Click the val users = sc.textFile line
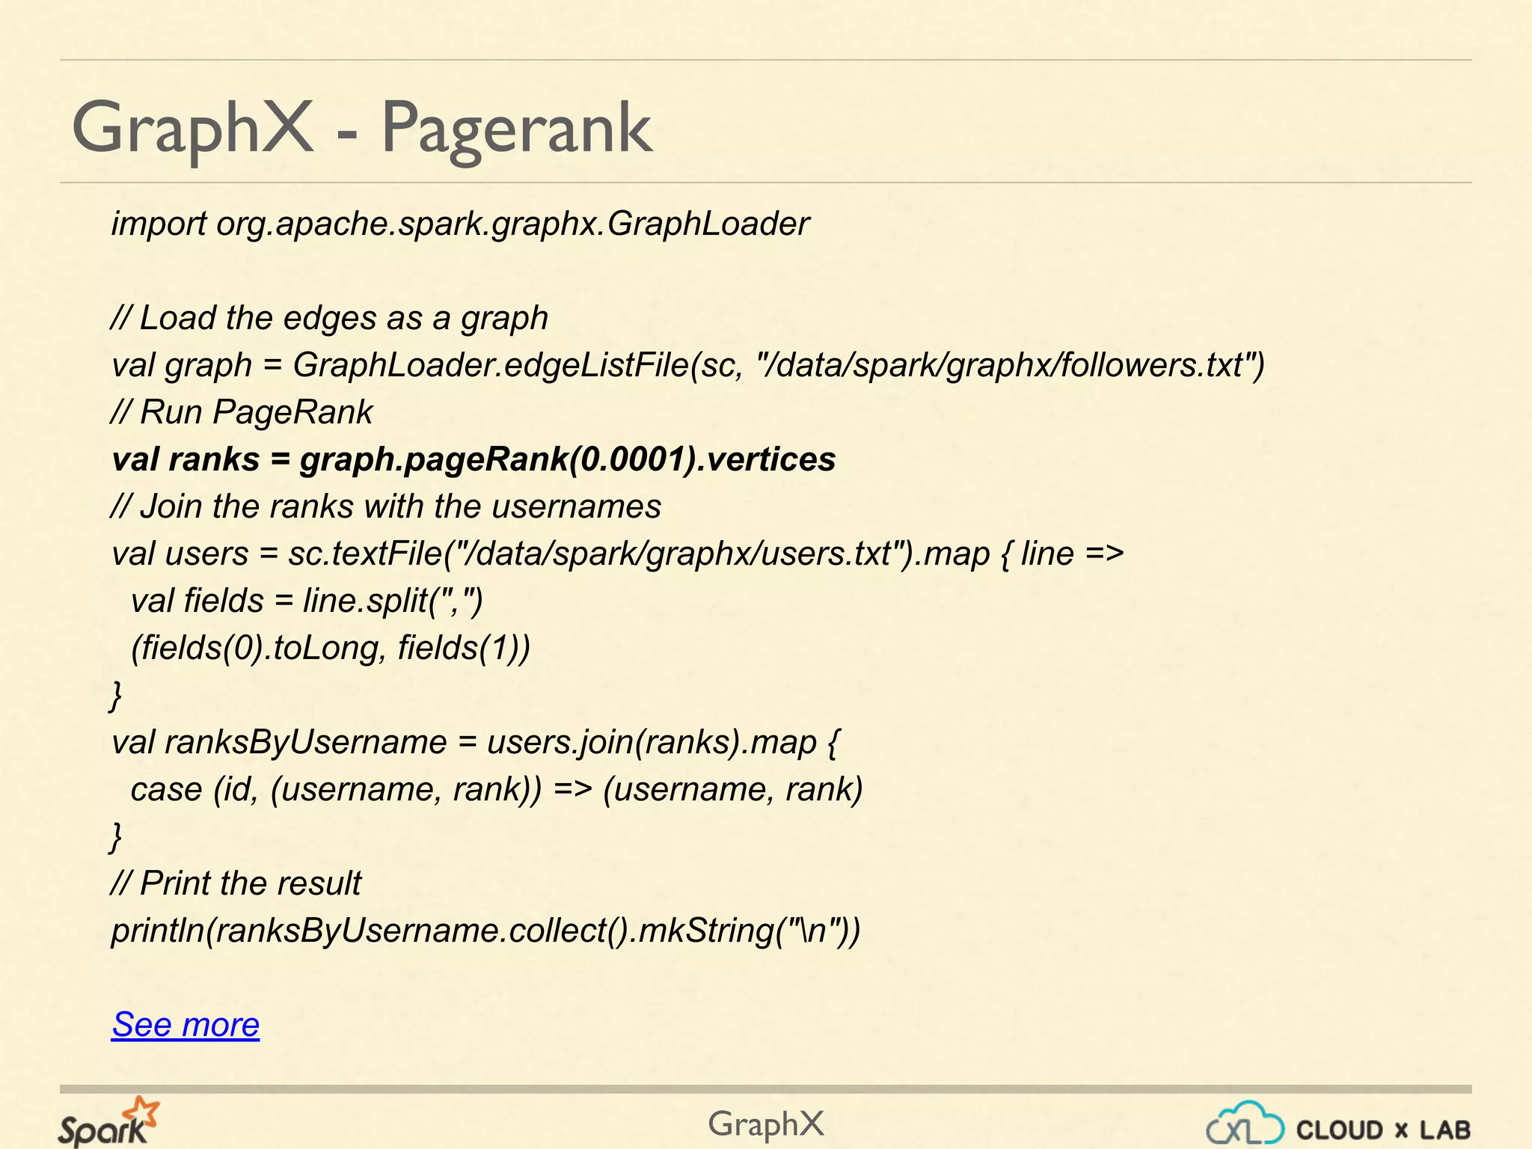Screen dimensions: 1532x1149 click(x=618, y=554)
